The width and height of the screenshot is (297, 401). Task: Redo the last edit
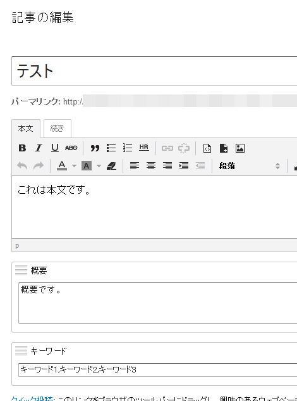(39, 166)
